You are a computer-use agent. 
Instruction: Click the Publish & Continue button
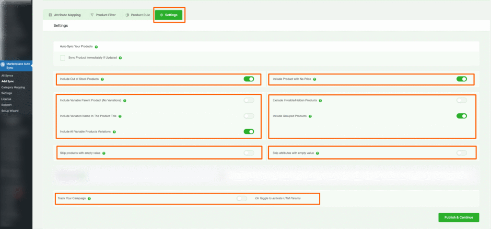459,218
